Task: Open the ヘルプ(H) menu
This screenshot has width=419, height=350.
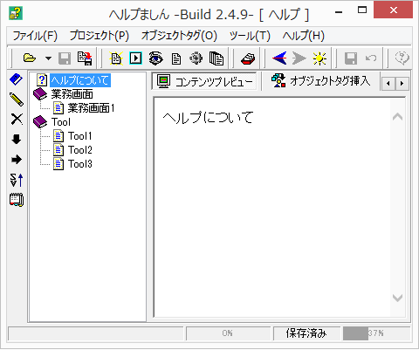Action: tap(303, 36)
